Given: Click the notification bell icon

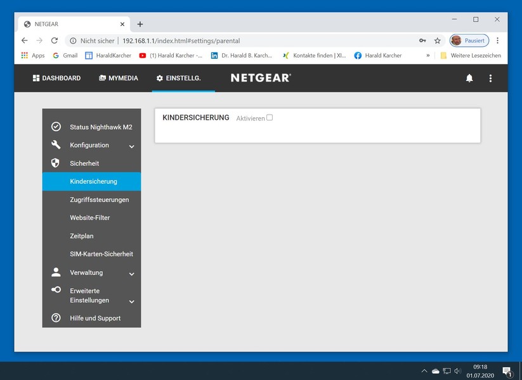Looking at the screenshot, I should pos(469,78).
